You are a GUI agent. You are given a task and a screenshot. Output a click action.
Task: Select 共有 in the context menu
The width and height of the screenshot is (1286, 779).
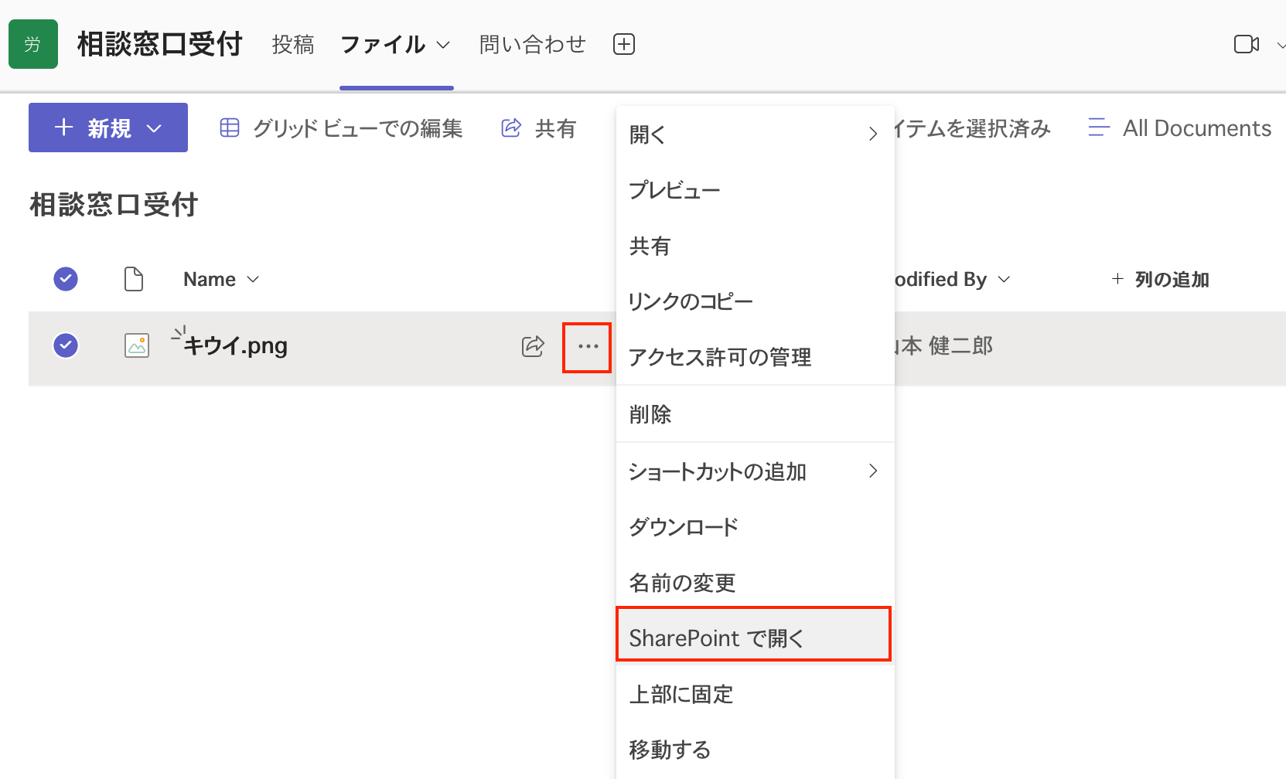[755, 246]
